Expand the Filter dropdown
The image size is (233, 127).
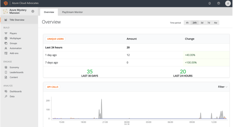(222, 87)
